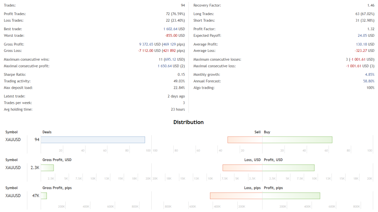Click the Distribution section heading
The height and width of the screenshot is (212, 378).
[x=188, y=122]
